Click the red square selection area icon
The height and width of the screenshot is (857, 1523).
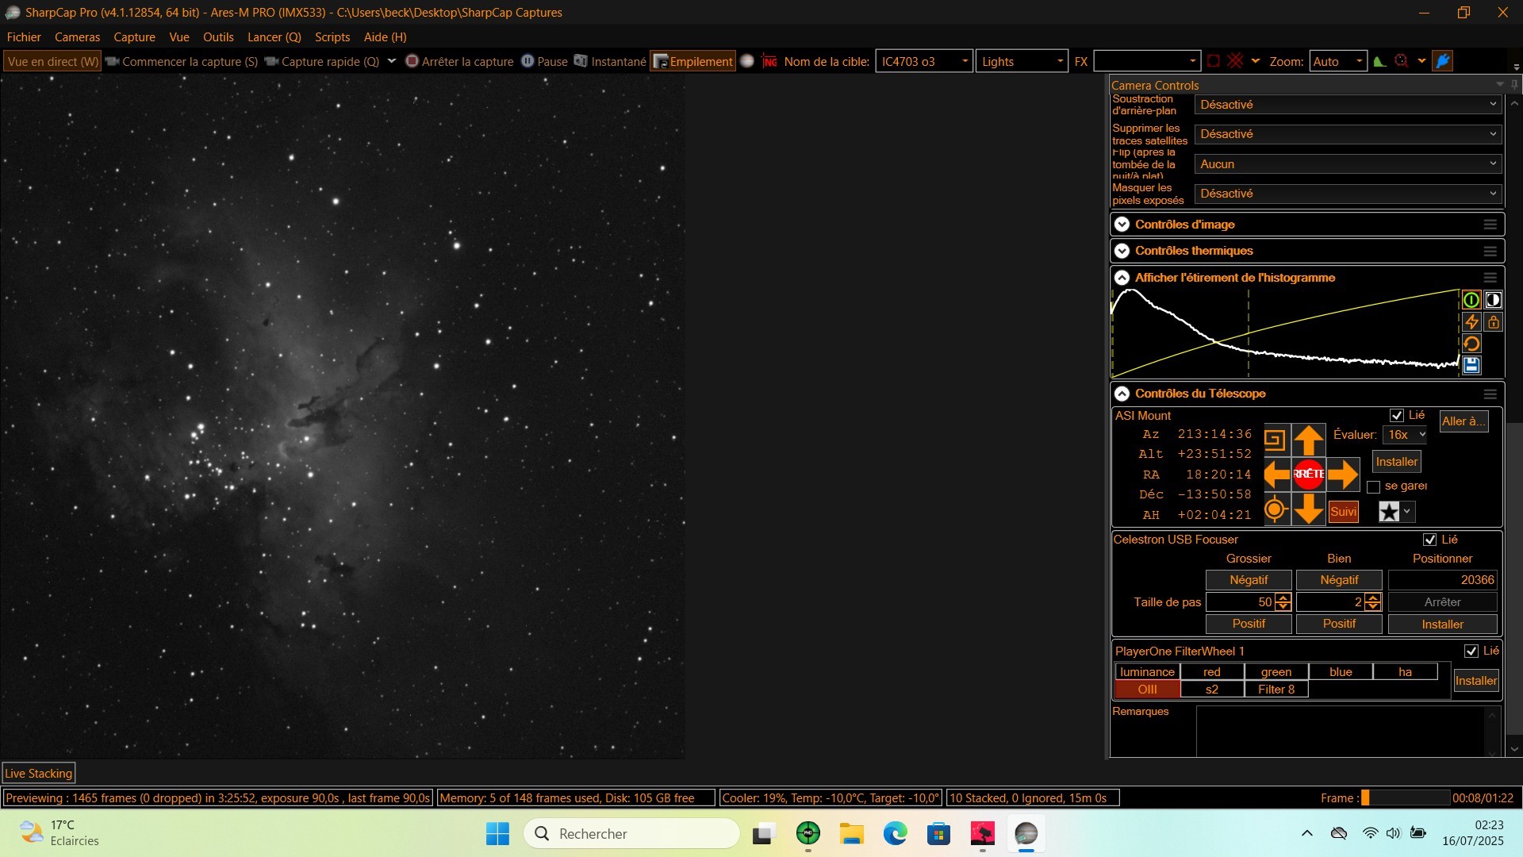pyautogui.click(x=1213, y=61)
